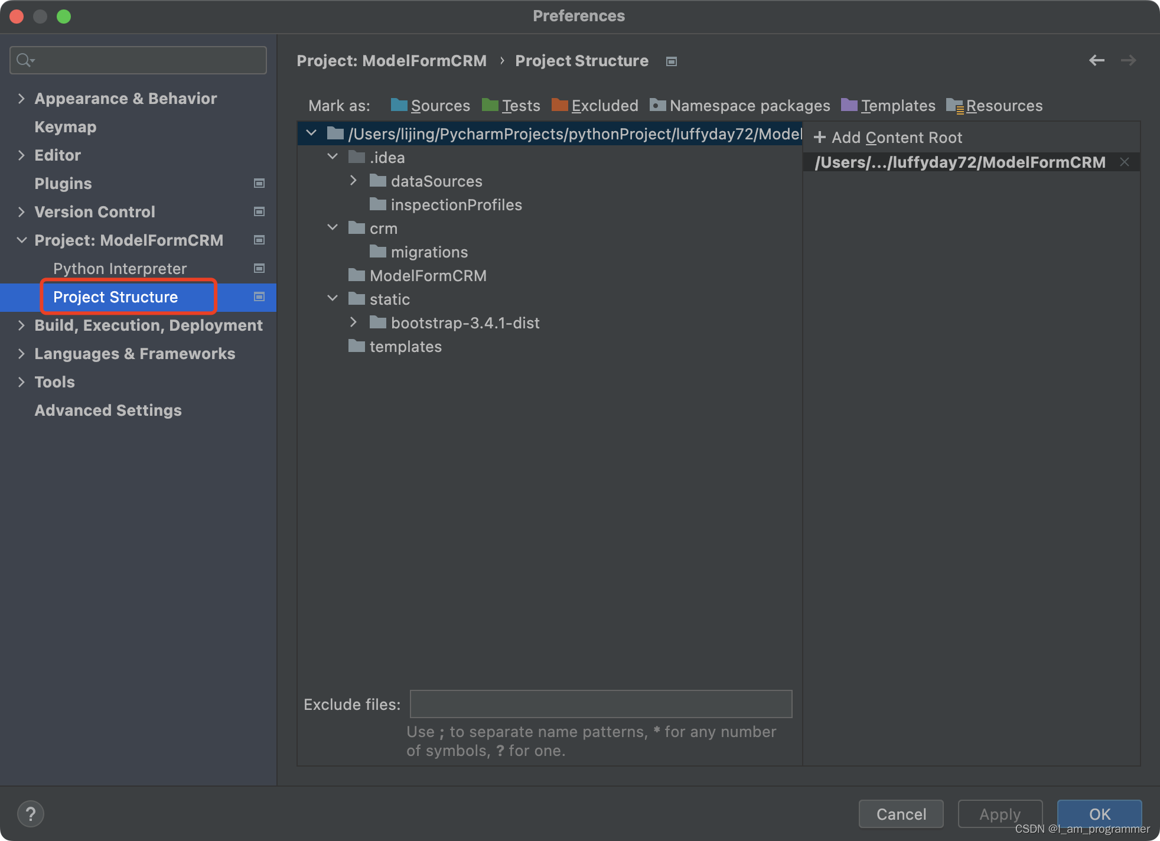Click the back navigation arrow
Viewport: 1160px width, 841px height.
pyautogui.click(x=1097, y=60)
